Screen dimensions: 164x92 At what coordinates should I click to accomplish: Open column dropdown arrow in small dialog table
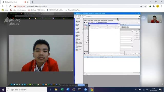(x=119, y=27)
